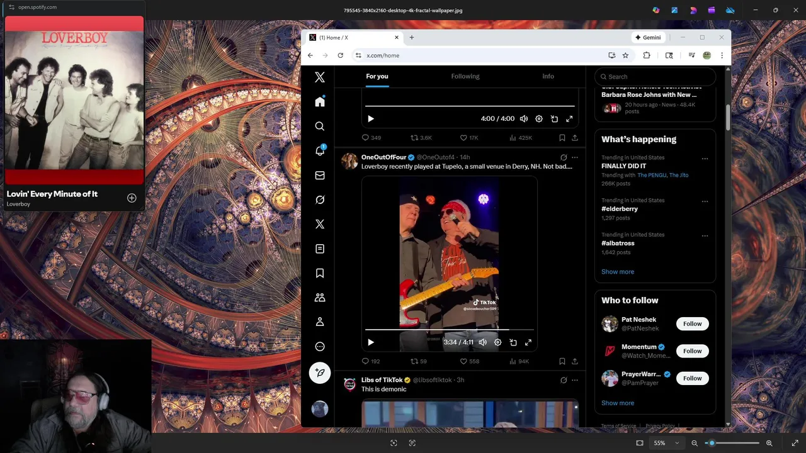The width and height of the screenshot is (806, 453).
Task: Mute the Loverboy video at 3:34
Action: (x=482, y=342)
